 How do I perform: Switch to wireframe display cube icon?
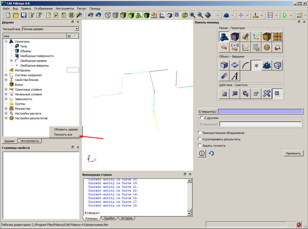coord(108,15)
